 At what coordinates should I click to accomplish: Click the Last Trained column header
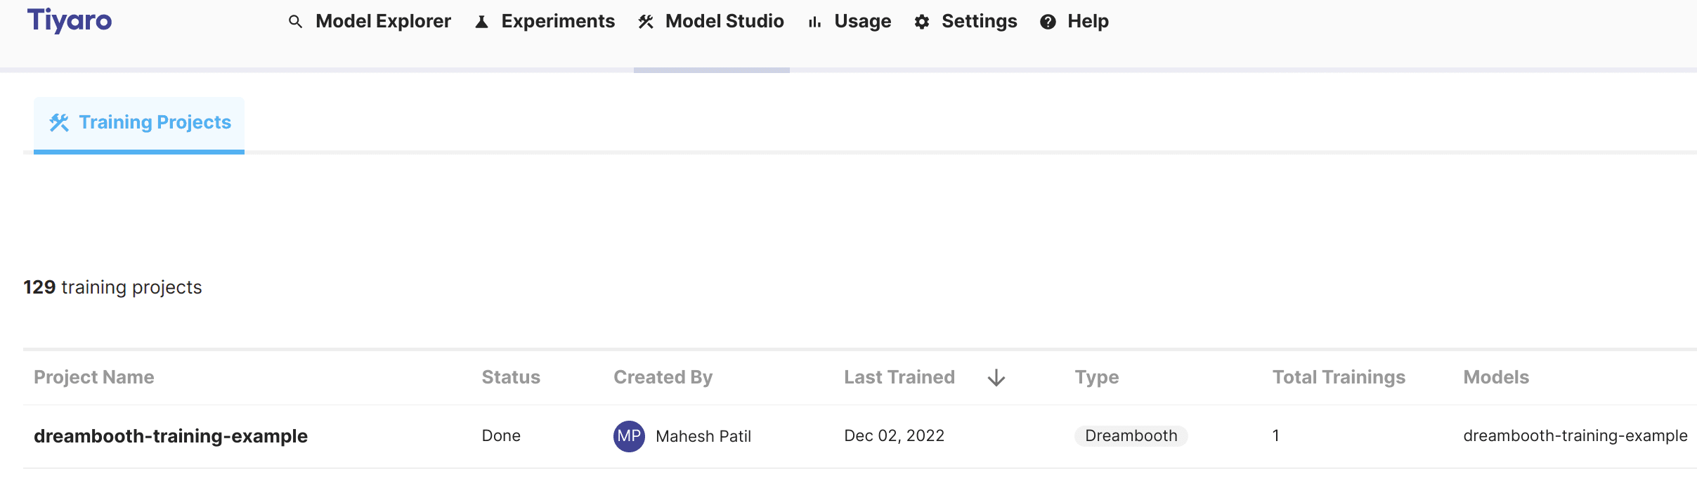coord(899,377)
